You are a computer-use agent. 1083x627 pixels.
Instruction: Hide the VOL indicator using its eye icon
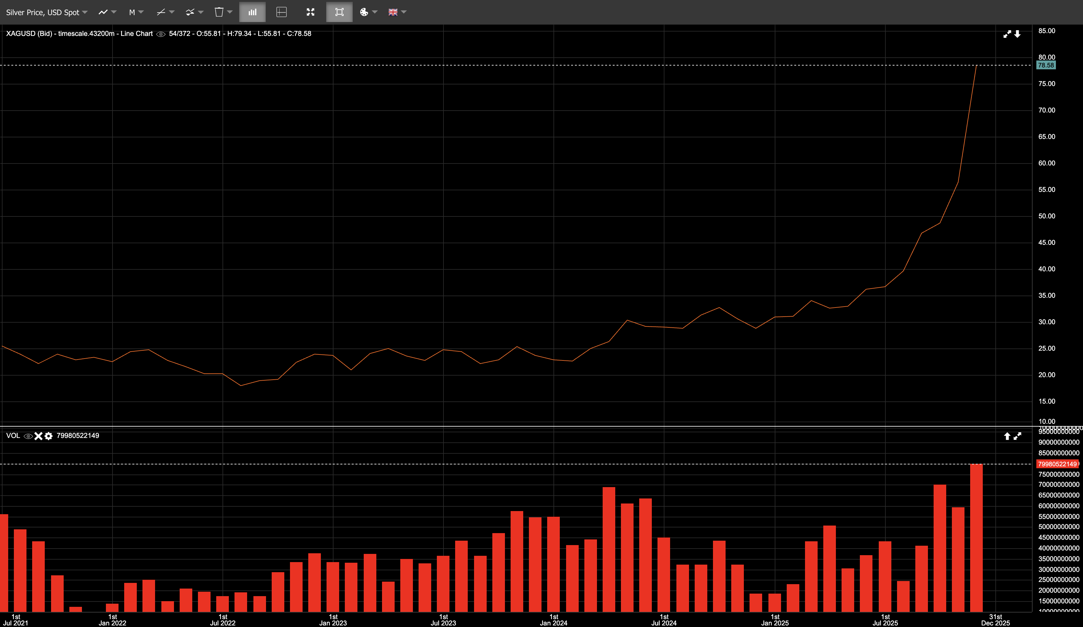pos(28,436)
